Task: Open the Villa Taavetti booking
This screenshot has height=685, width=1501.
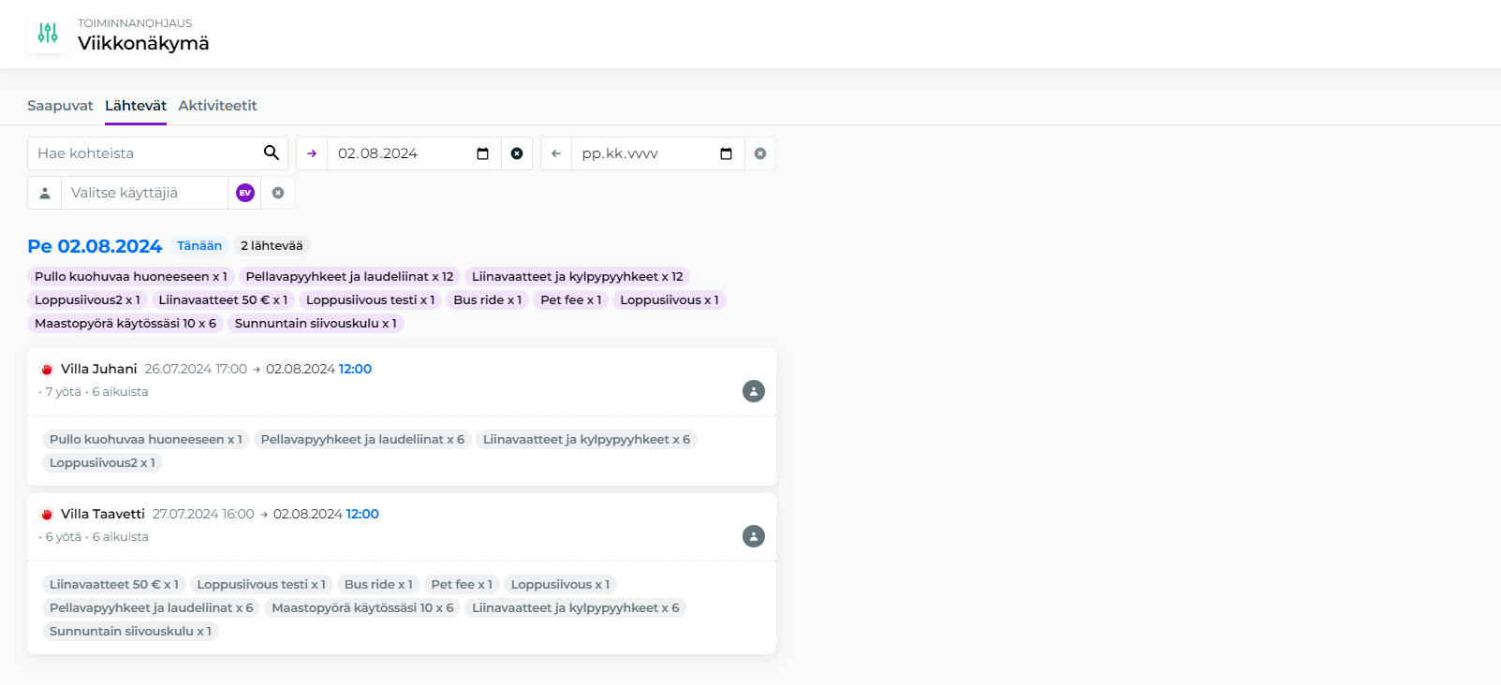Action: [x=103, y=514]
